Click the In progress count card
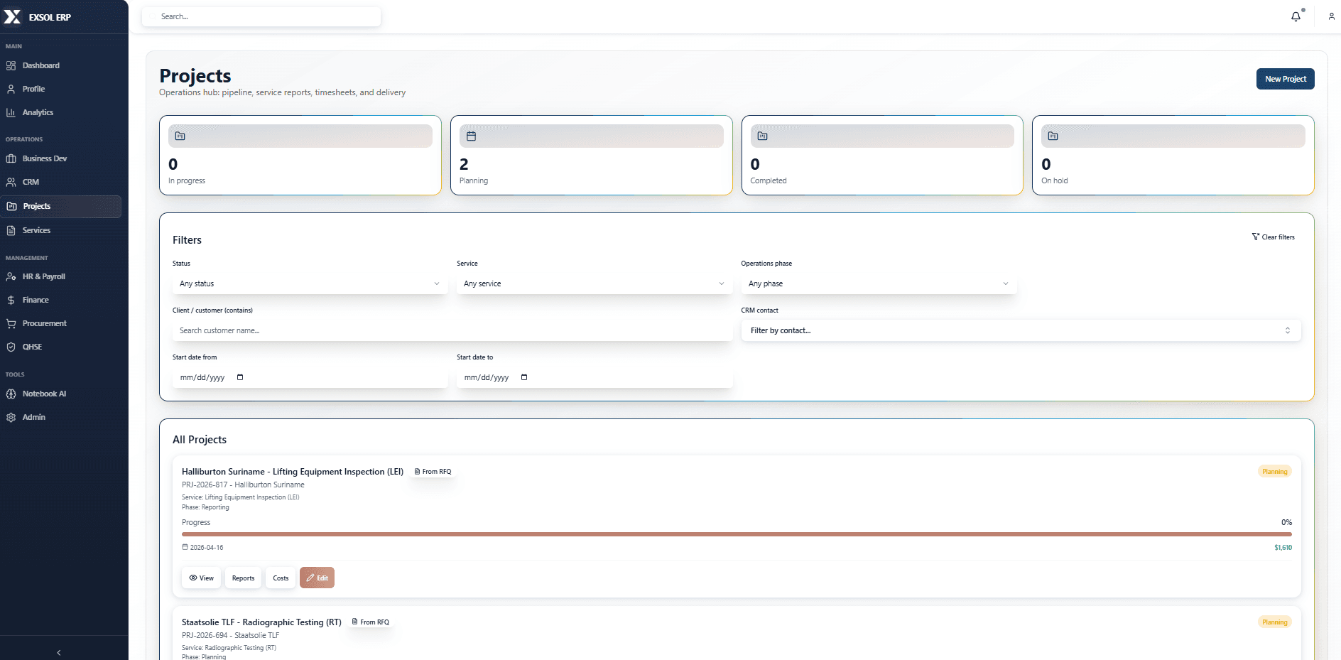Screen dimensions: 1341x660 click(x=300, y=155)
